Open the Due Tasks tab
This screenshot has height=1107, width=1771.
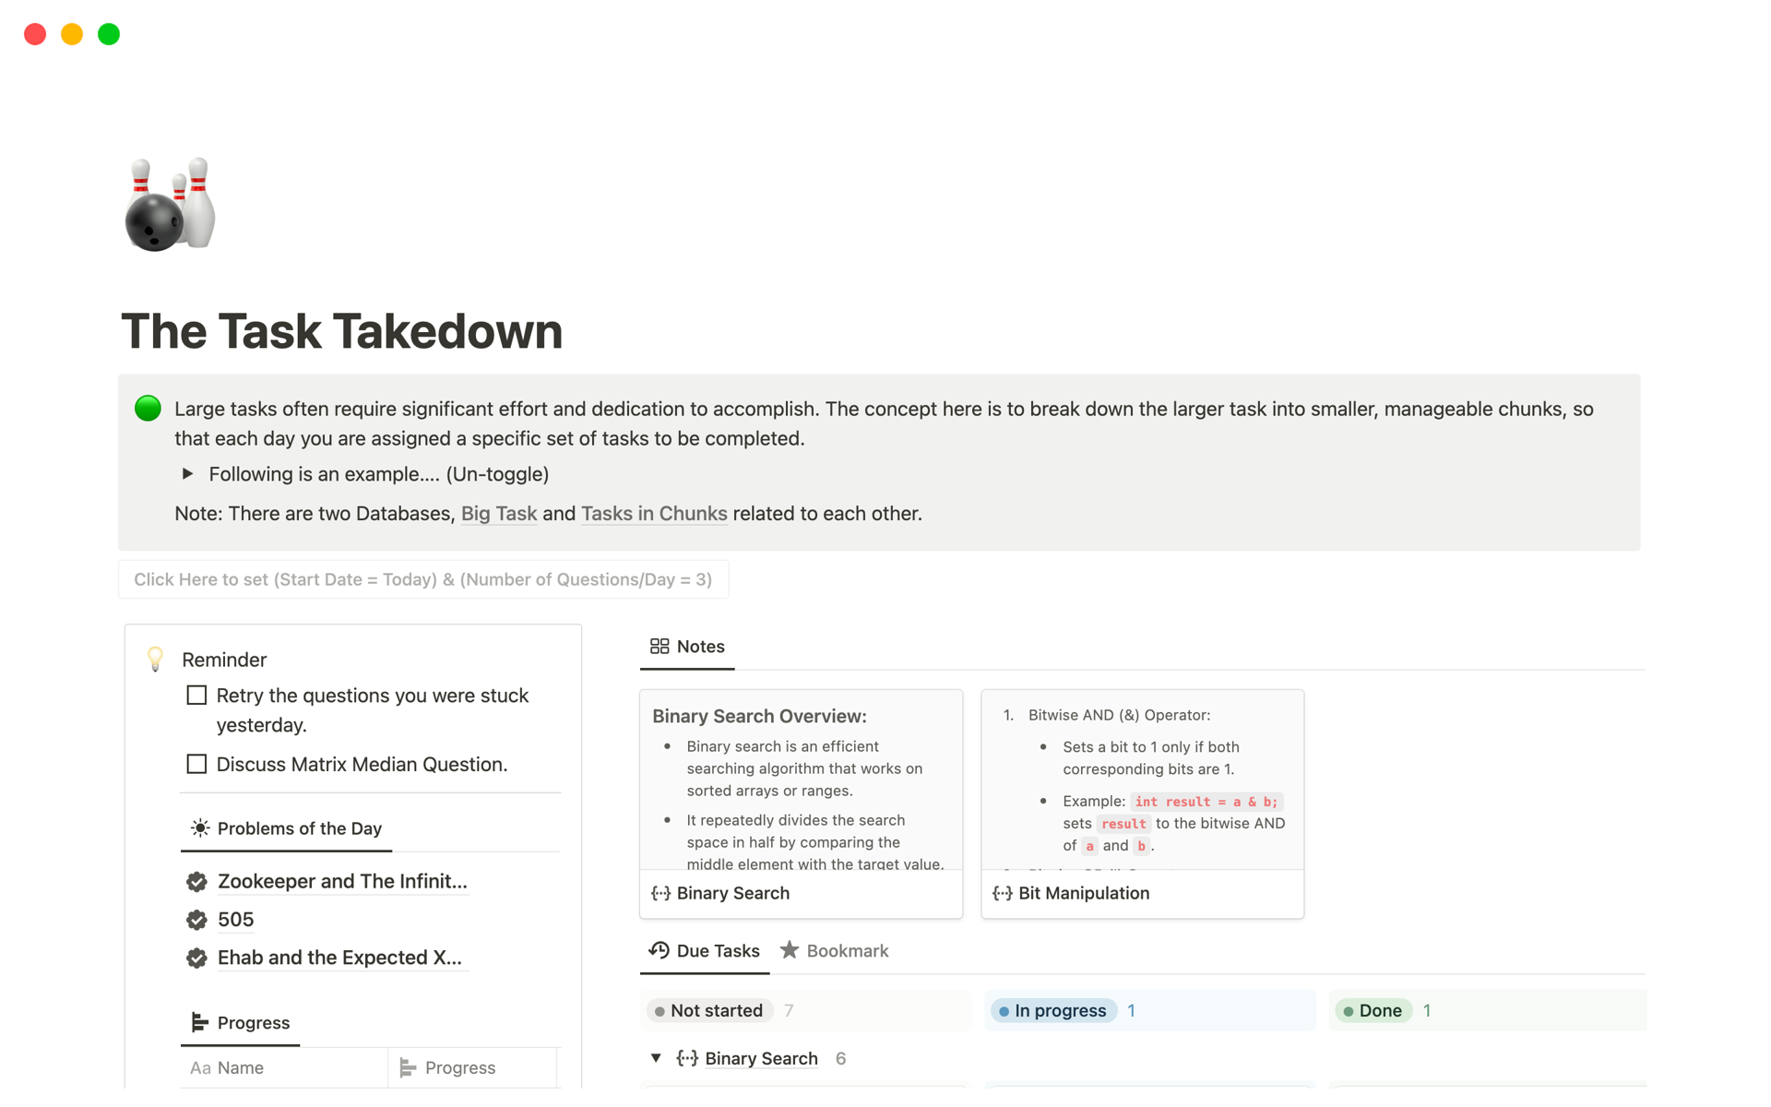[705, 950]
